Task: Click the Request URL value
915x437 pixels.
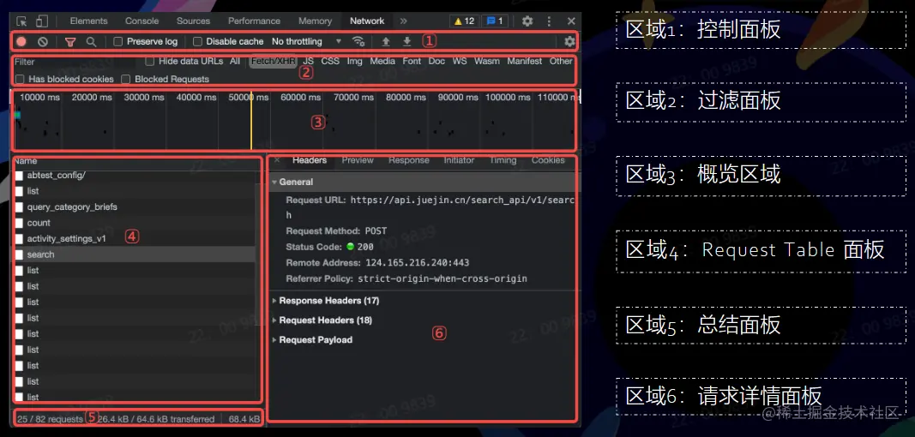Action: pos(430,207)
